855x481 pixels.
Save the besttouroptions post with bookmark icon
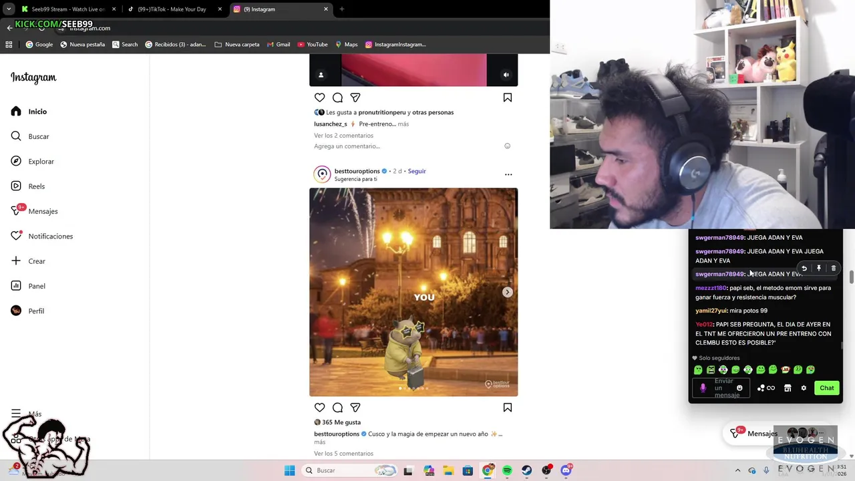click(x=508, y=408)
